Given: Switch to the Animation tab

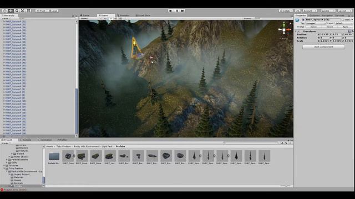Looking at the screenshot, I should (x=45, y=140).
